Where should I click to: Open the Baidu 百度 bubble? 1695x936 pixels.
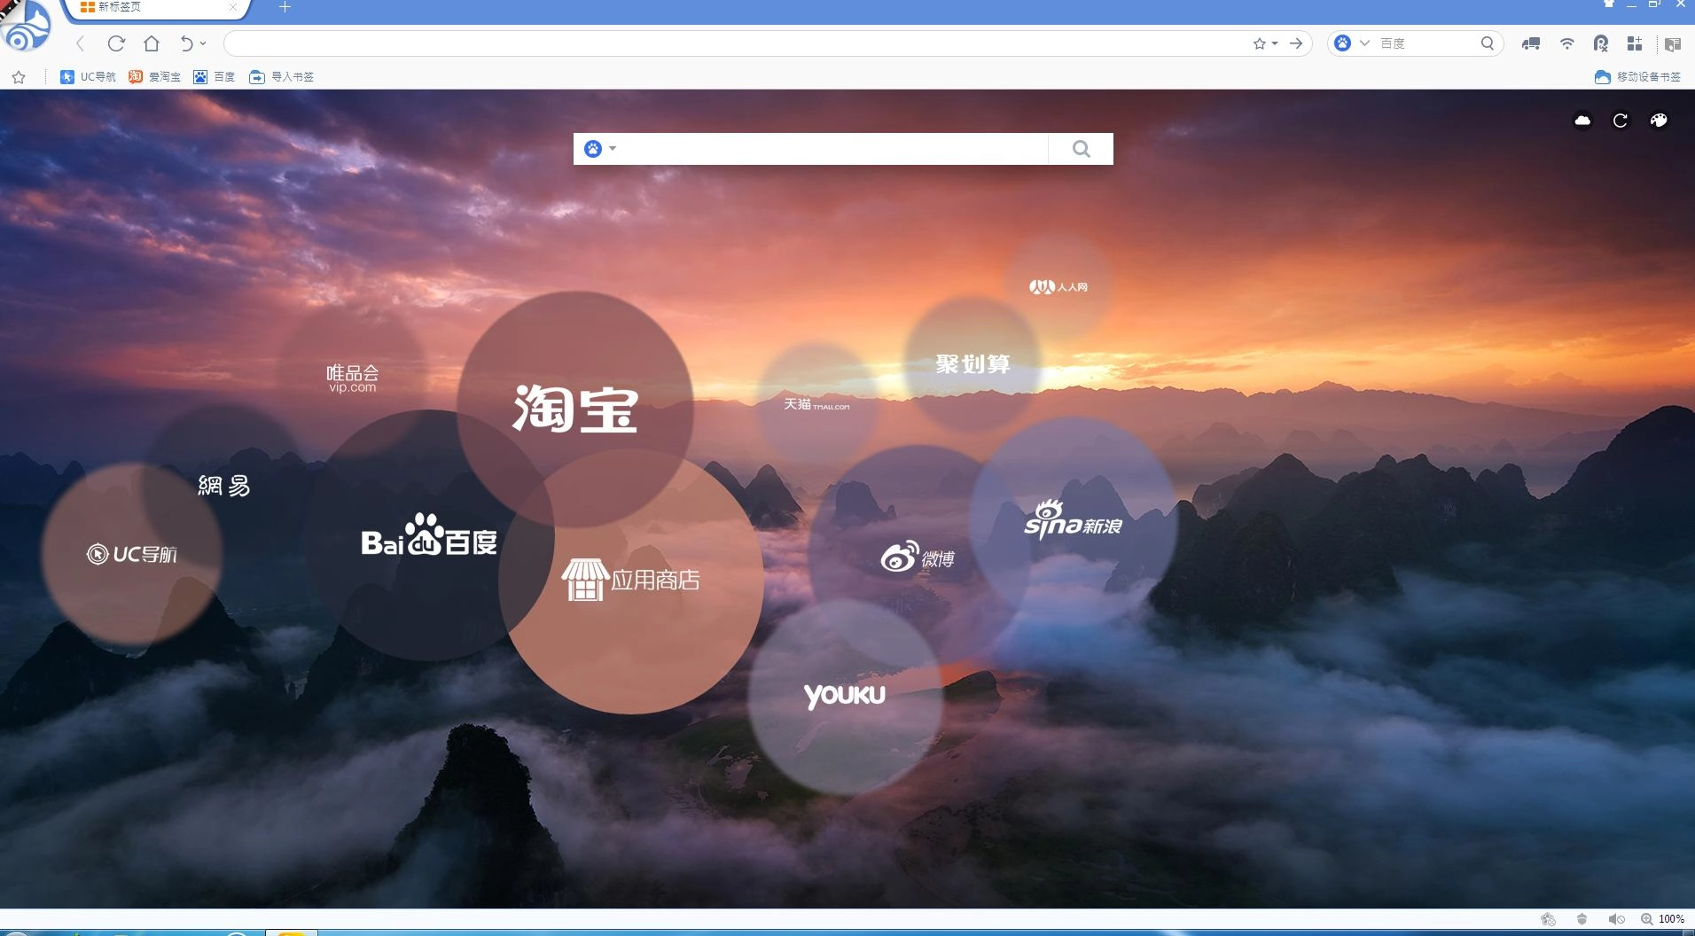[429, 534]
